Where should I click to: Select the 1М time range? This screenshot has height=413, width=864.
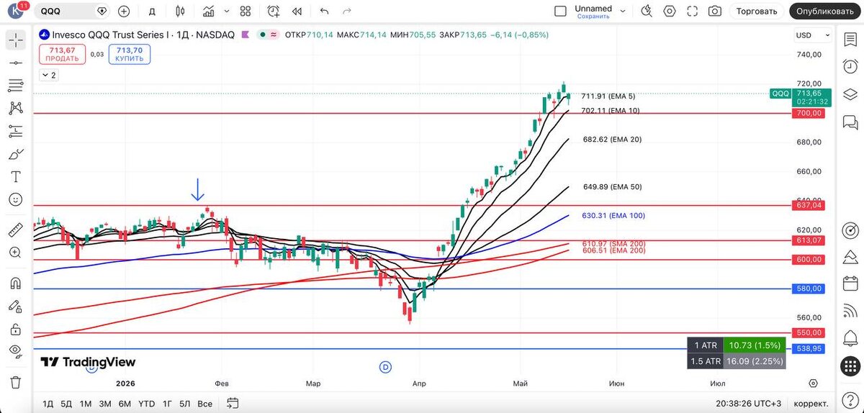(86, 403)
